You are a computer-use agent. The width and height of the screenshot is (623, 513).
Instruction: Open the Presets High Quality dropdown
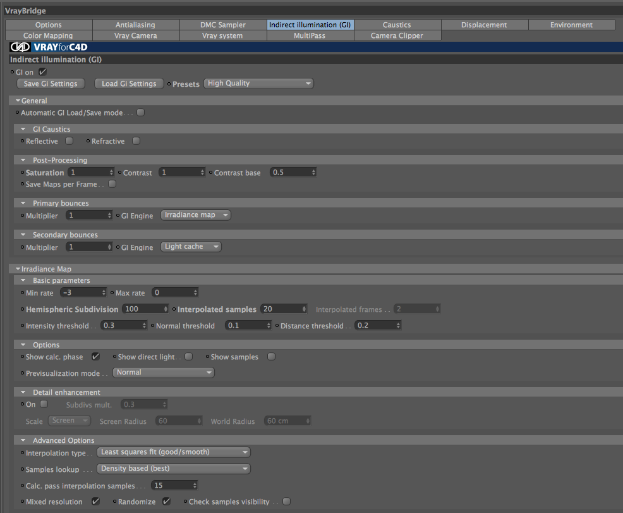258,83
